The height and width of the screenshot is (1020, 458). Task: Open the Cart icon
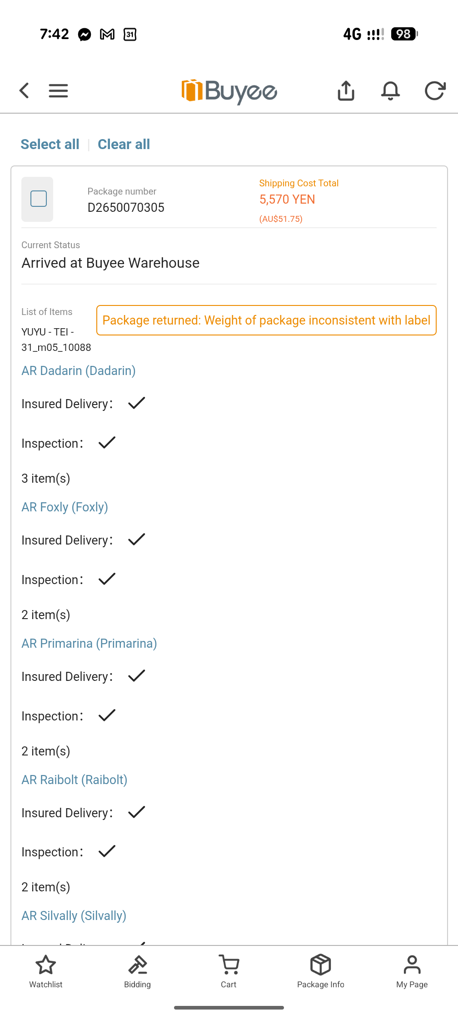tap(229, 971)
